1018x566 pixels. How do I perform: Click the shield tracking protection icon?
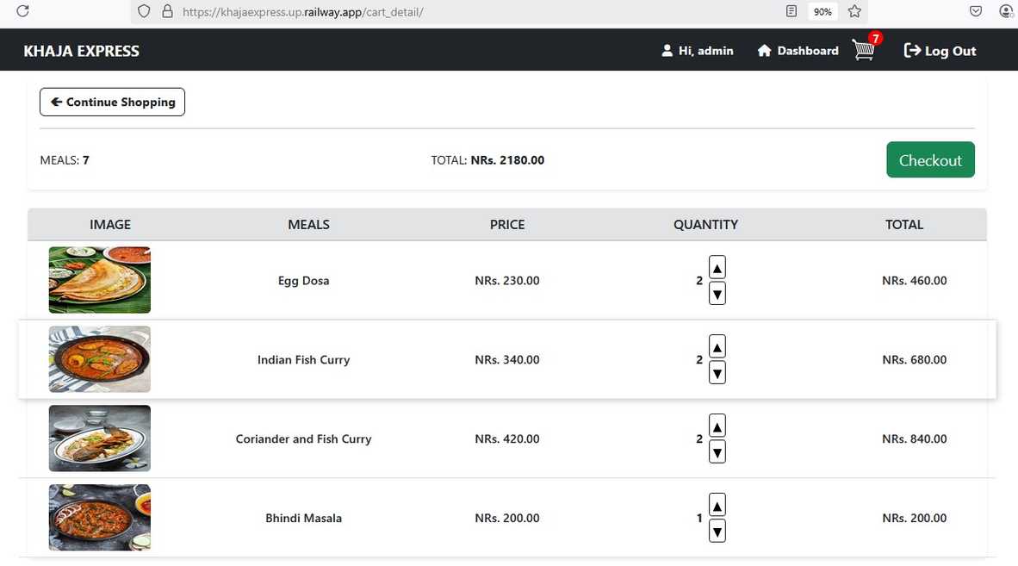tap(144, 12)
